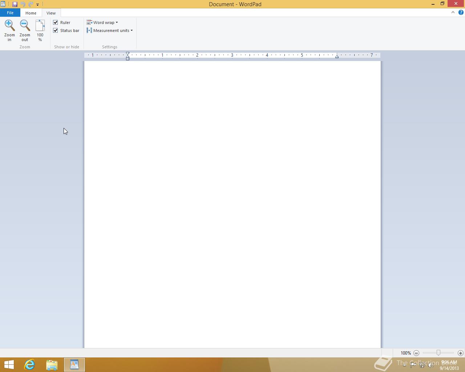Launch Internet Explorer from the taskbar
This screenshot has width=465, height=372.
(29, 365)
